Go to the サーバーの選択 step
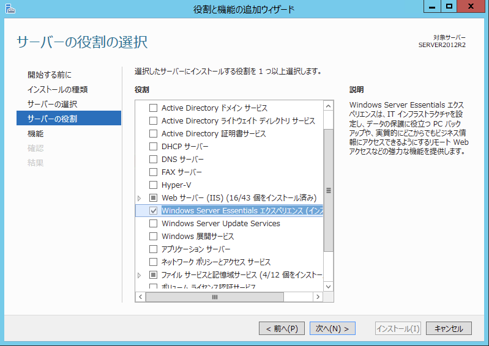This screenshot has width=489, height=346. (52, 104)
